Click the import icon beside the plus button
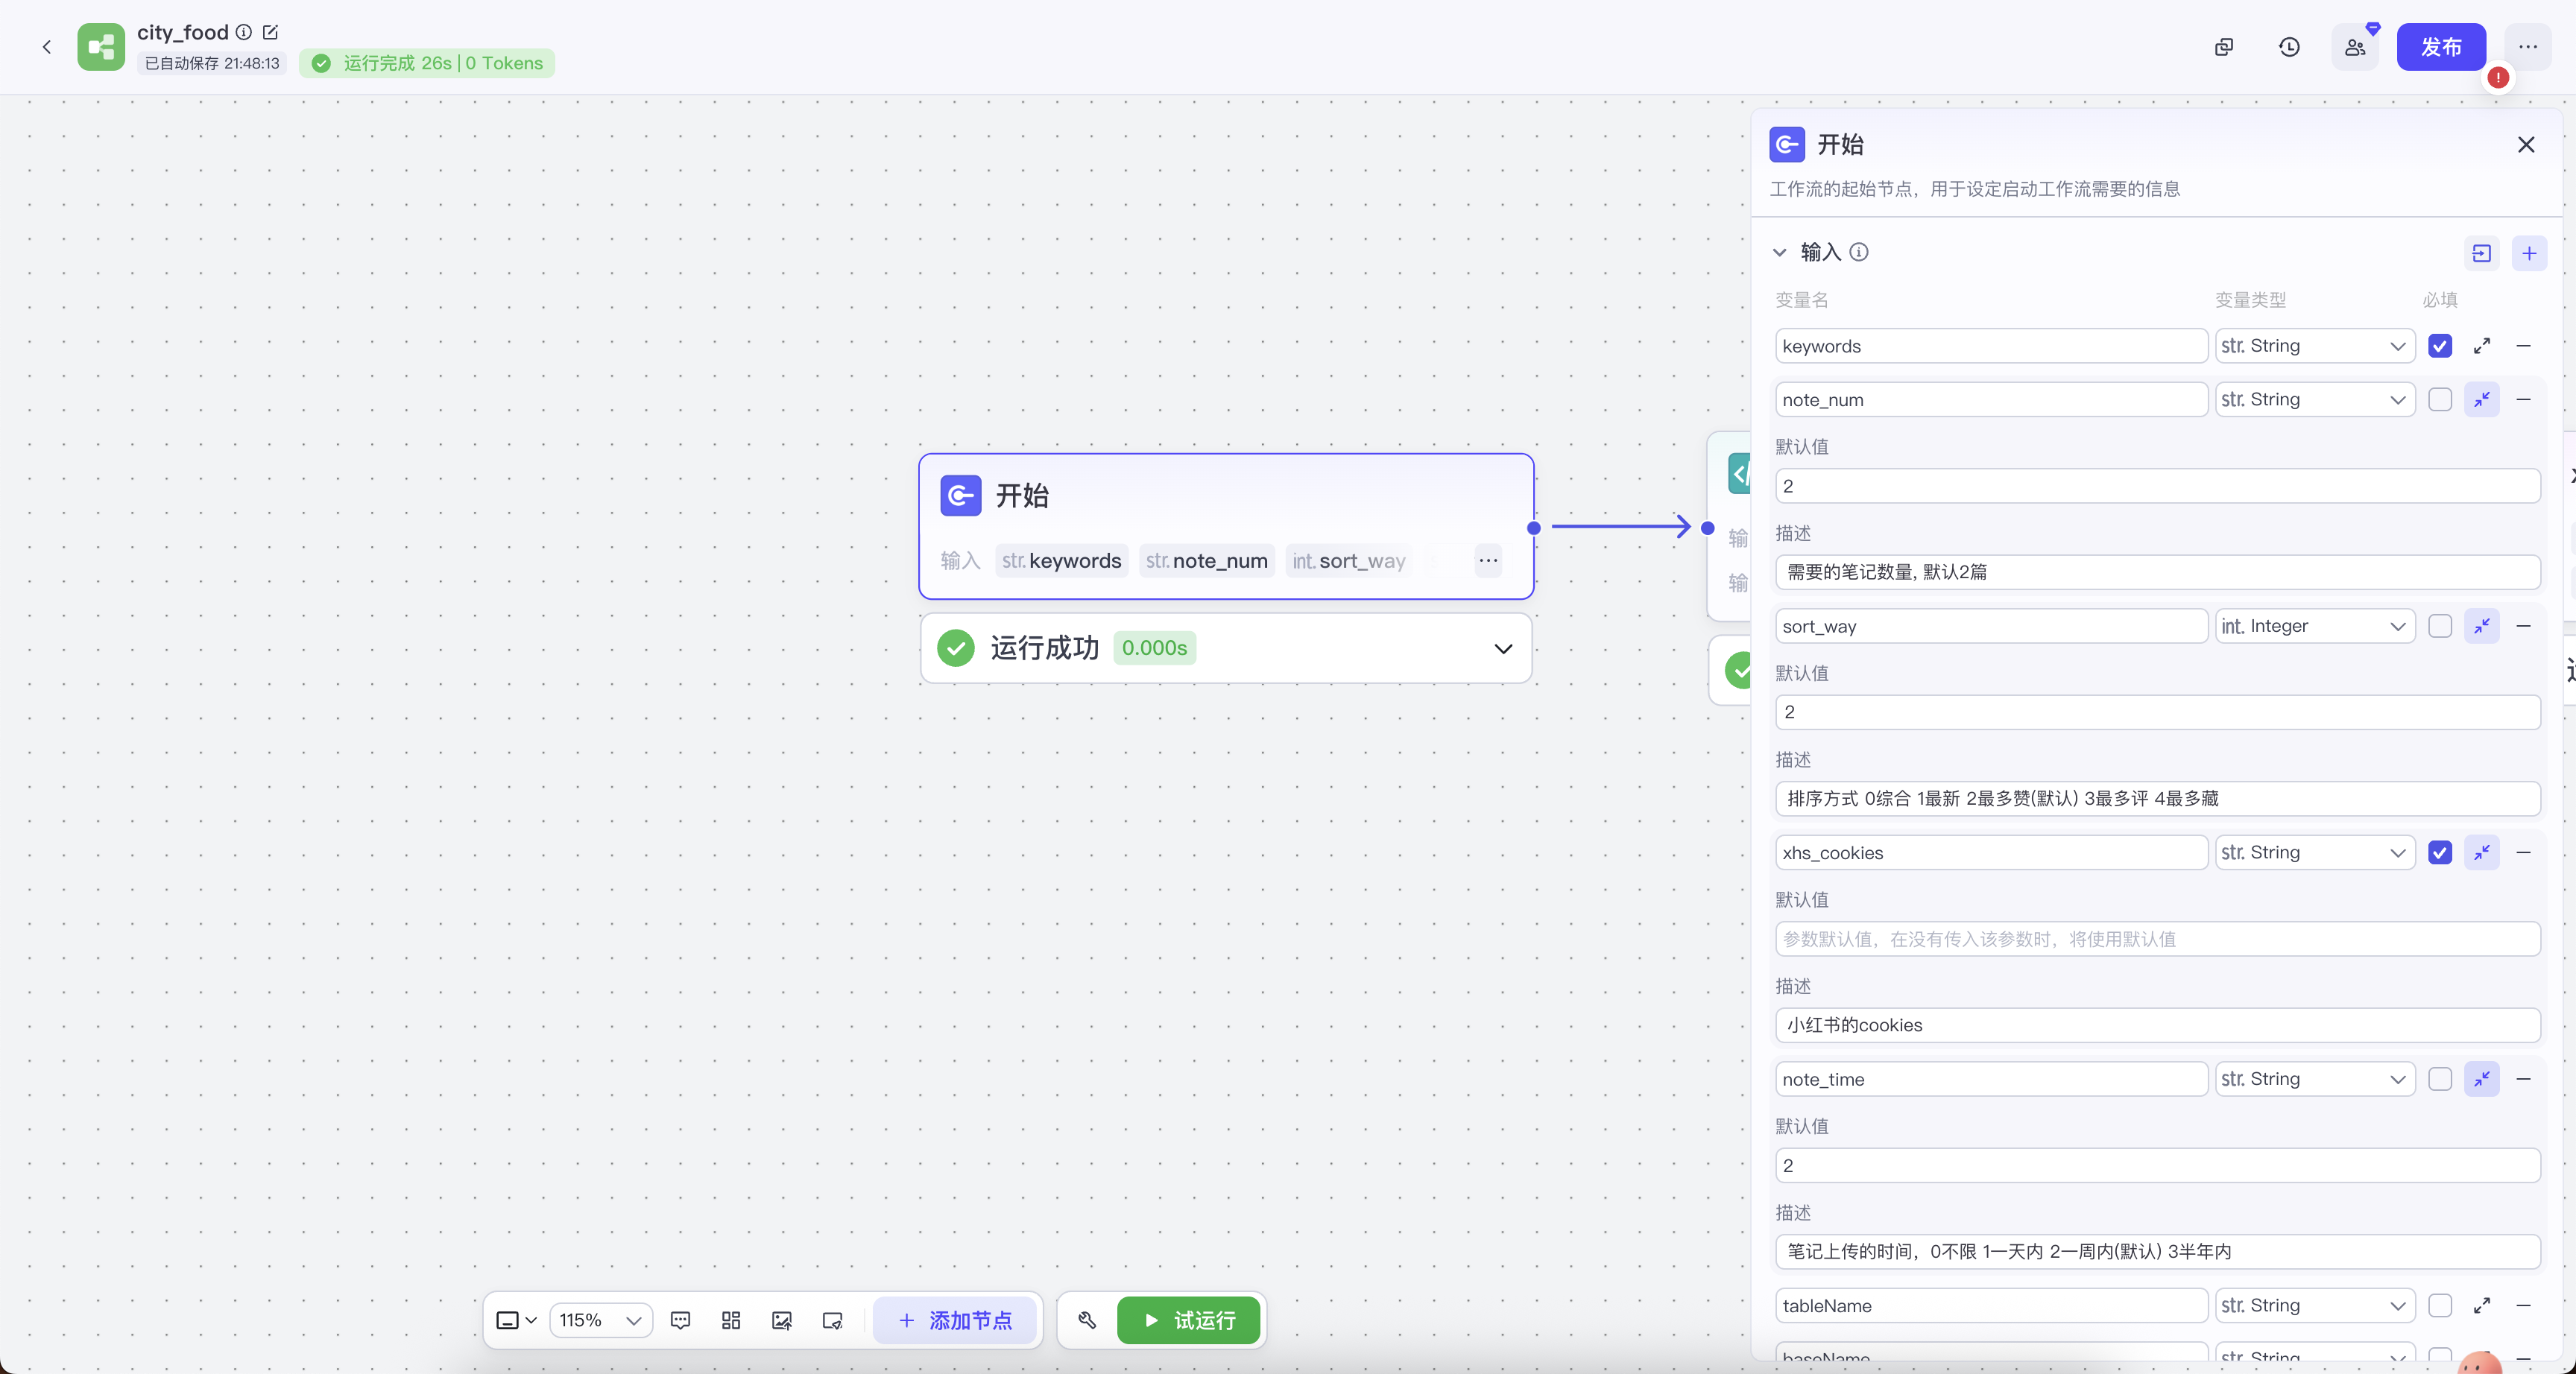Viewport: 2576px width, 1374px height. click(2481, 253)
